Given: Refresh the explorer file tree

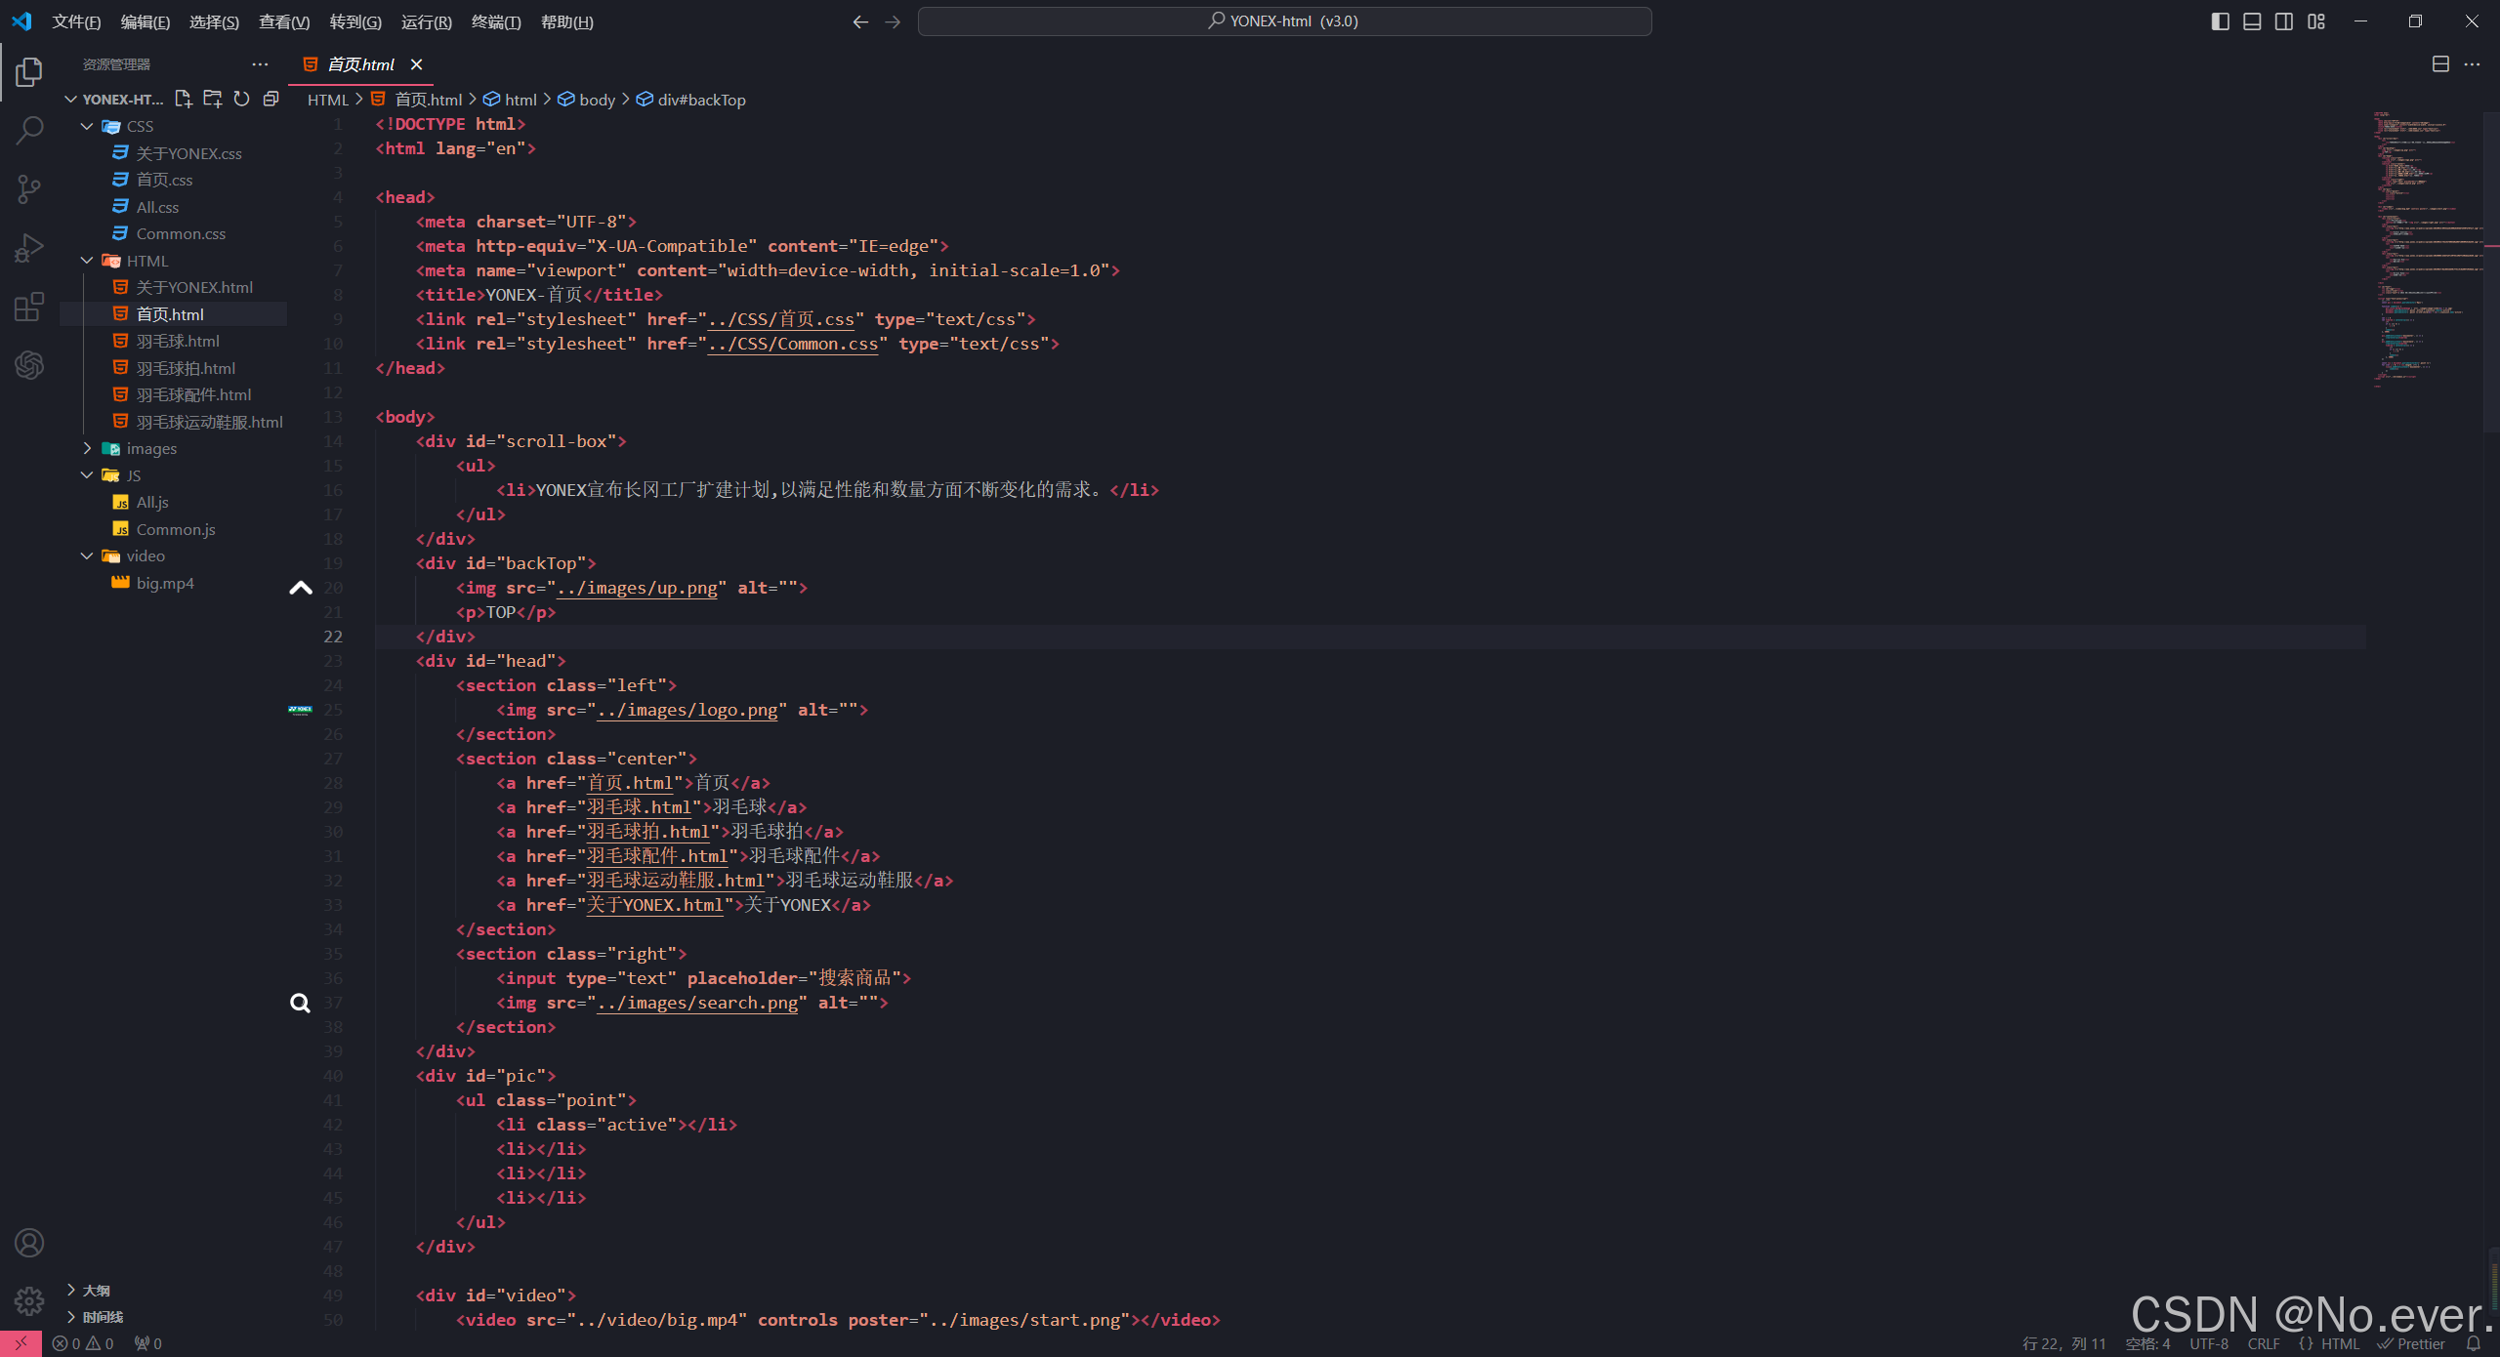Looking at the screenshot, I should (241, 99).
